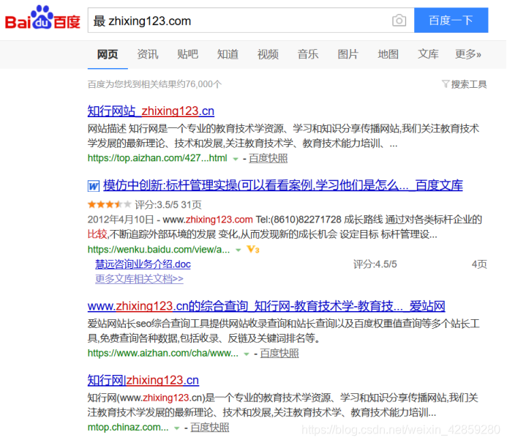Click the V3 verification badge icon
The width and height of the screenshot is (507, 443).
tap(253, 250)
